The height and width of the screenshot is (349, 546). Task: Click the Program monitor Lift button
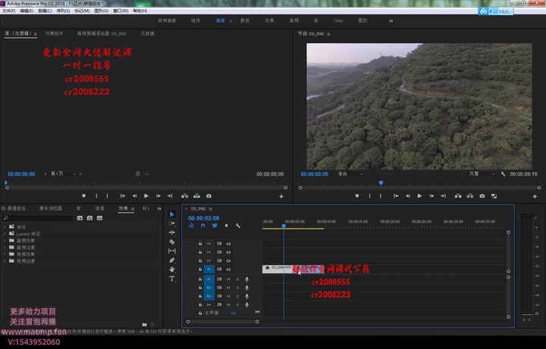458,196
